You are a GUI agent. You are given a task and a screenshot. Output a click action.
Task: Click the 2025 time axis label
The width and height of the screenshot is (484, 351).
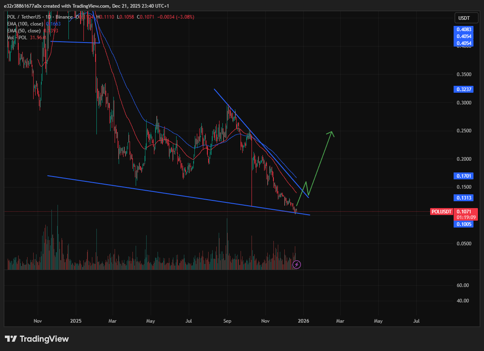pos(76,321)
